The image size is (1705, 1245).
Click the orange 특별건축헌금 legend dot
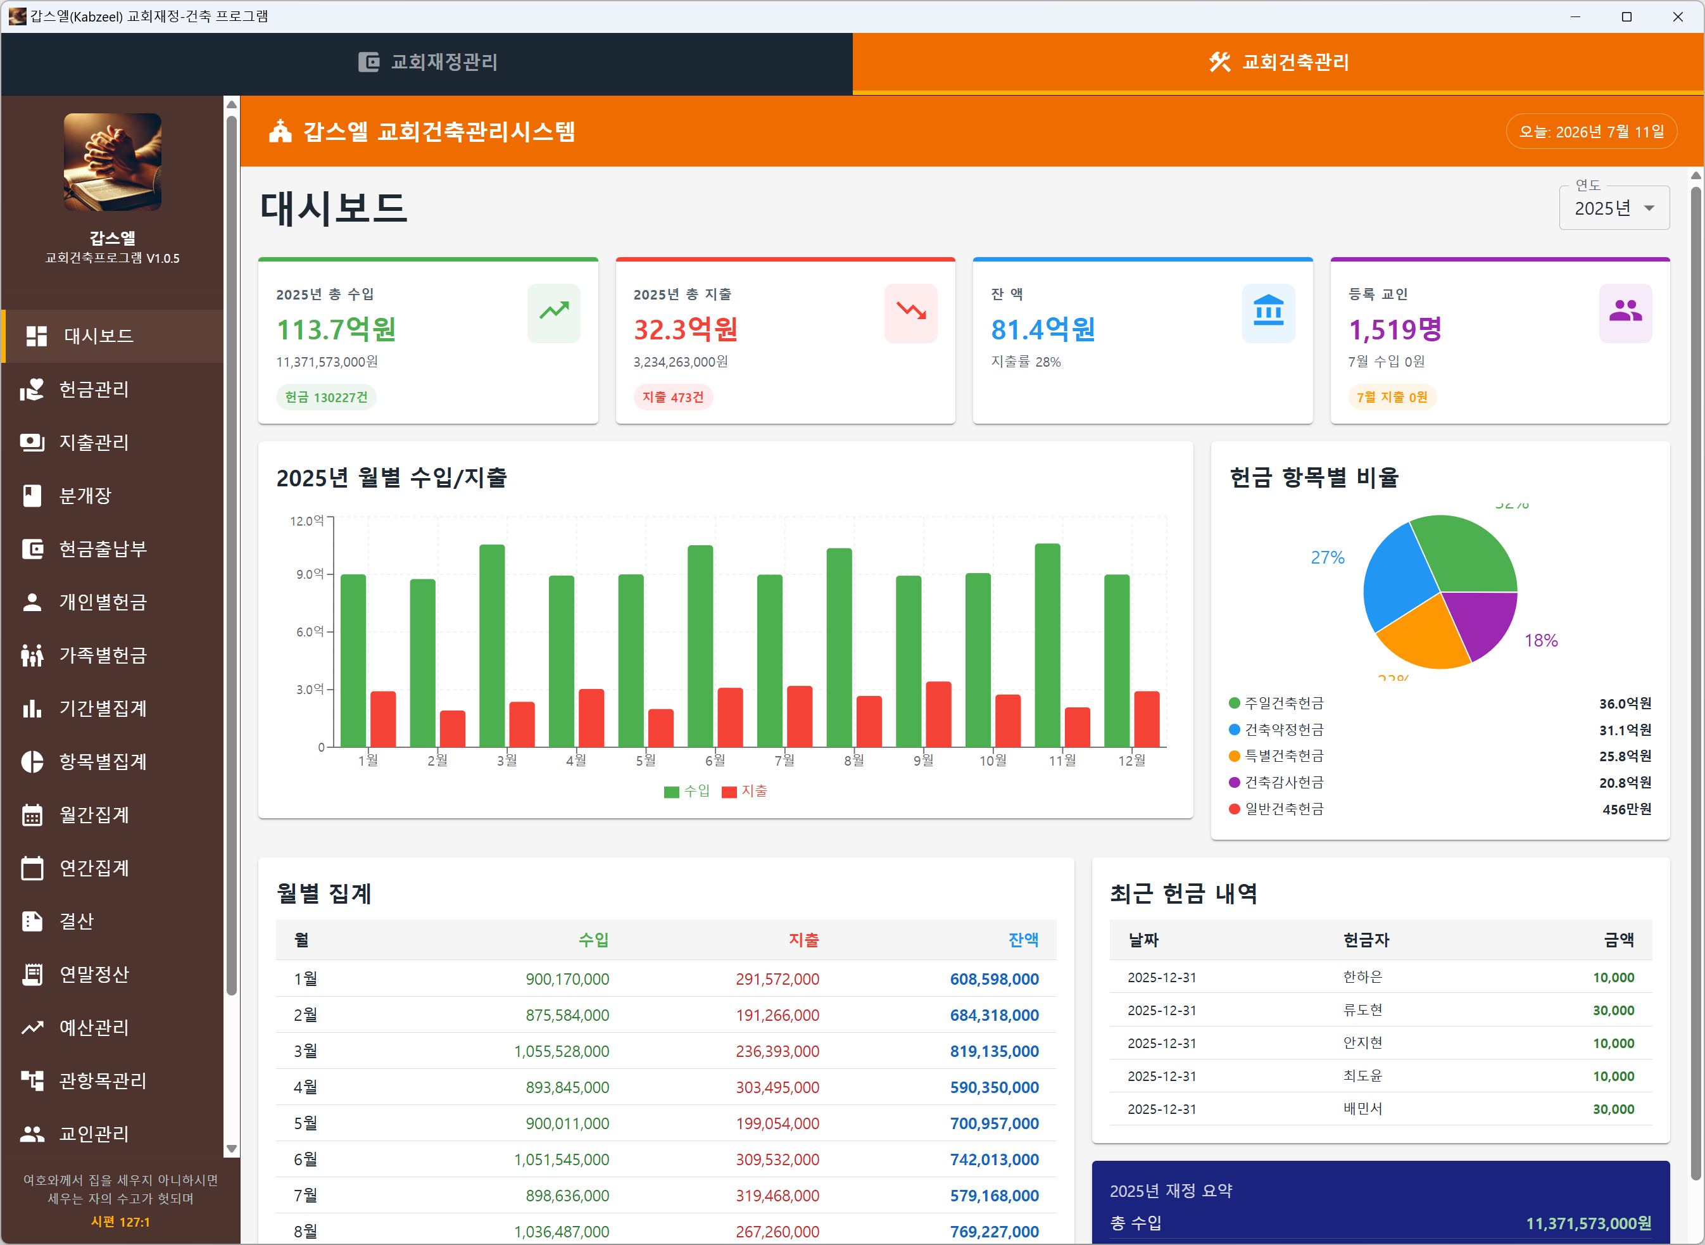(1235, 756)
